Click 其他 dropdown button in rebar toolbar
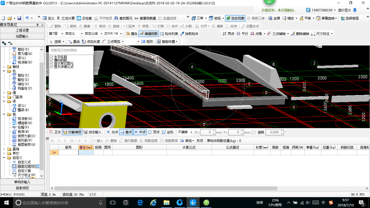370x208 pixels. 187,141
